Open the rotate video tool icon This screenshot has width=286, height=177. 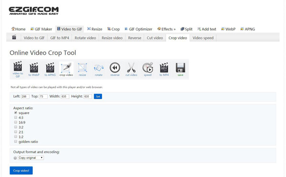[x=99, y=69]
